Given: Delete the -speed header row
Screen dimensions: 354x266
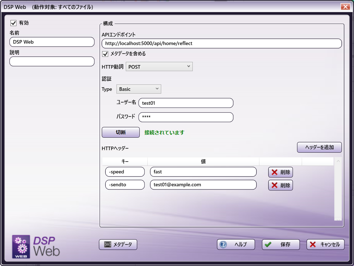Looking at the screenshot, I should pos(281,172).
